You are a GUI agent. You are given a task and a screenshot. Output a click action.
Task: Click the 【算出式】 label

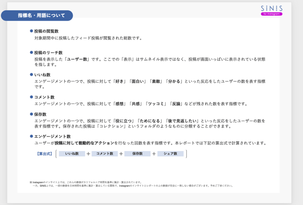pyautogui.click(x=44, y=154)
